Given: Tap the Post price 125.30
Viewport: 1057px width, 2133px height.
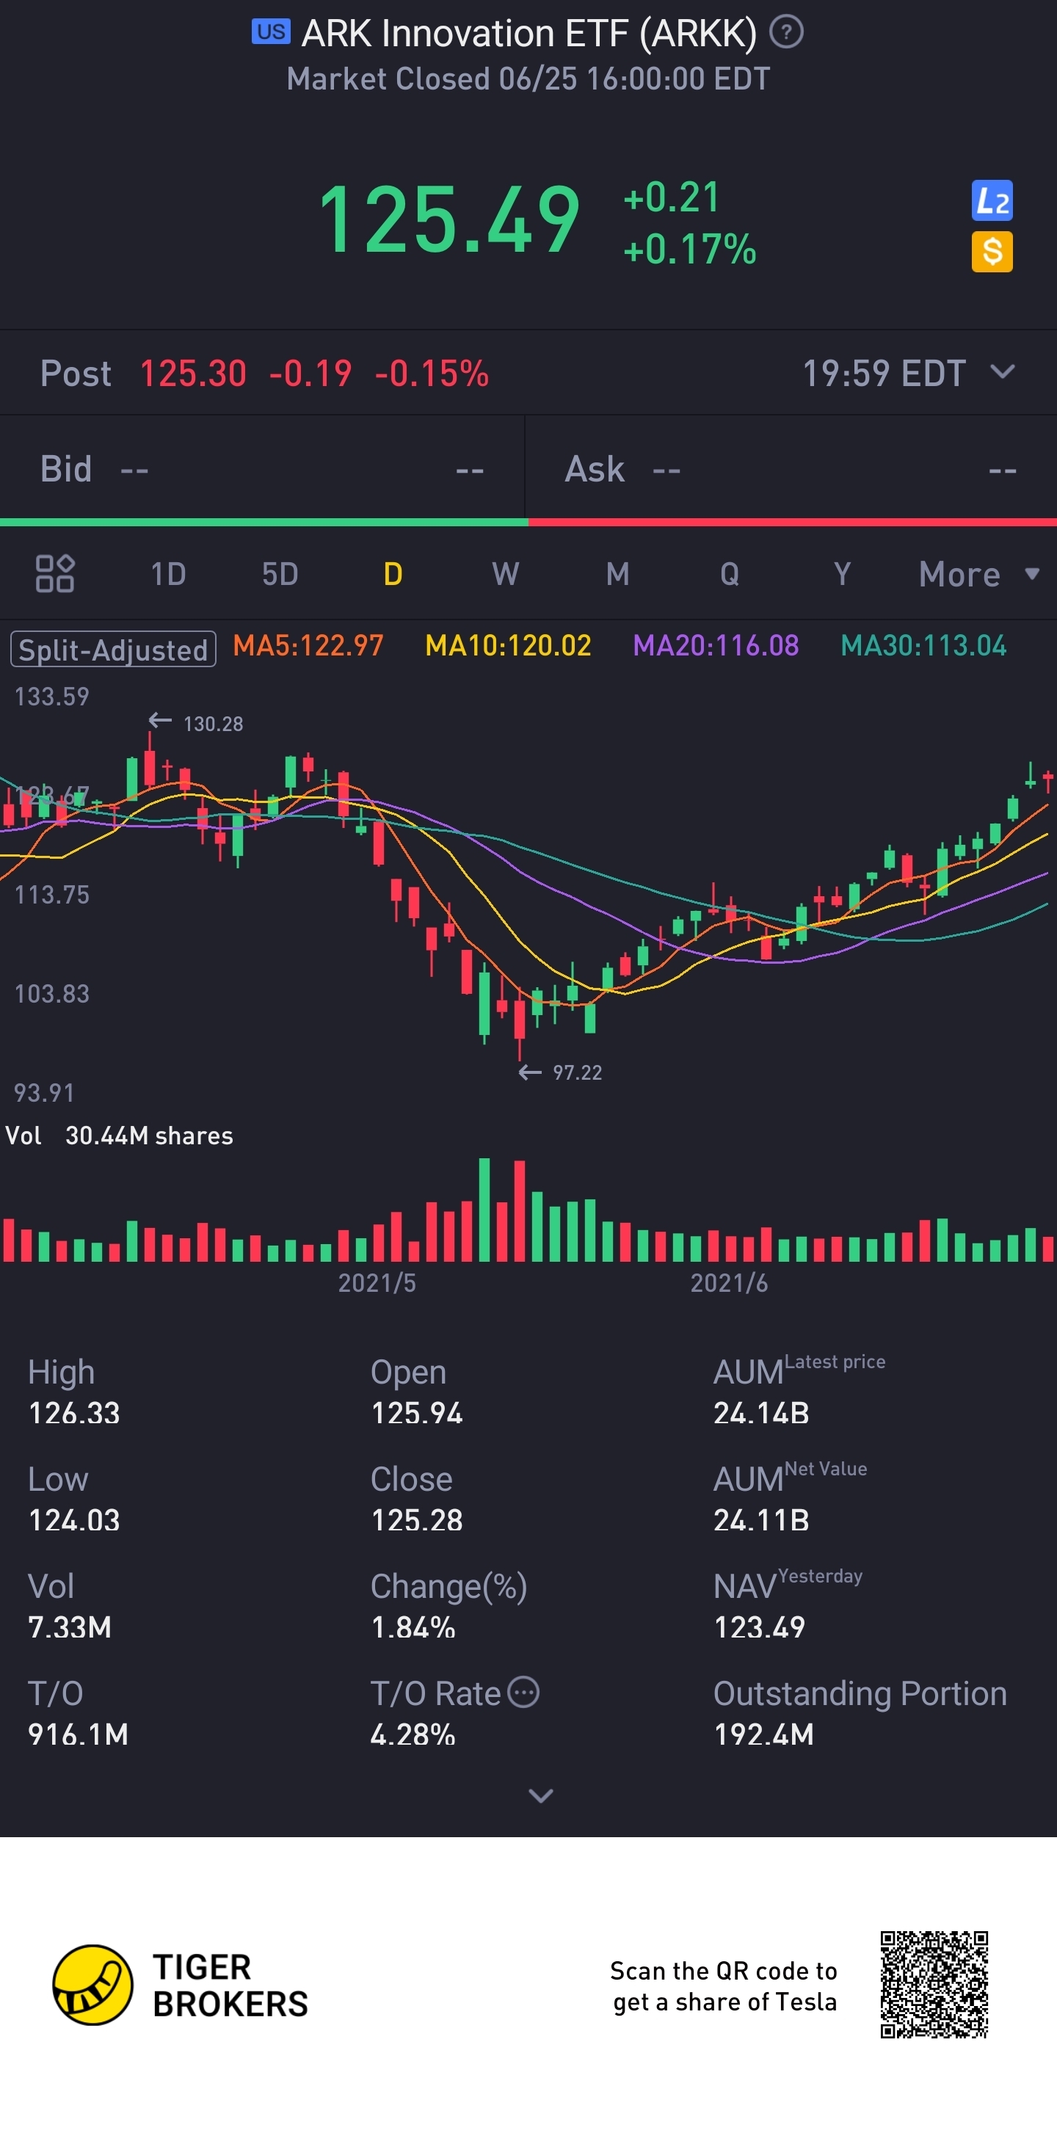Looking at the screenshot, I should (x=193, y=374).
